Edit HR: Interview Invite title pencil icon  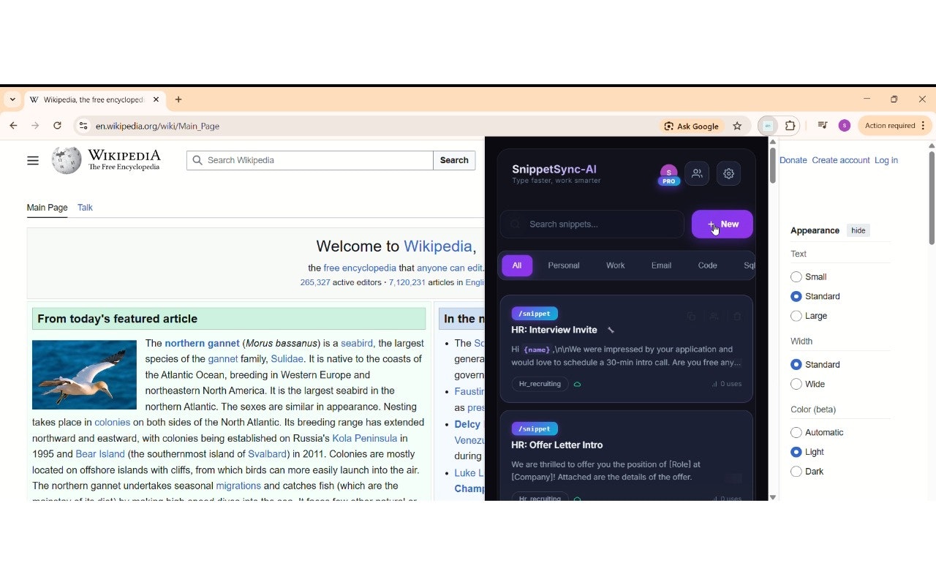[x=611, y=331]
